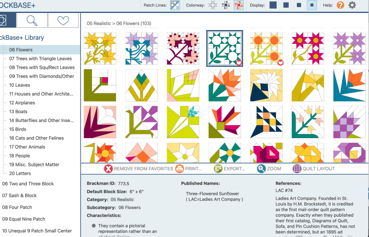Image resolution: width=369 pixels, height=237 pixels.
Task: Click the Zoom icon button
Action: click(x=269, y=169)
